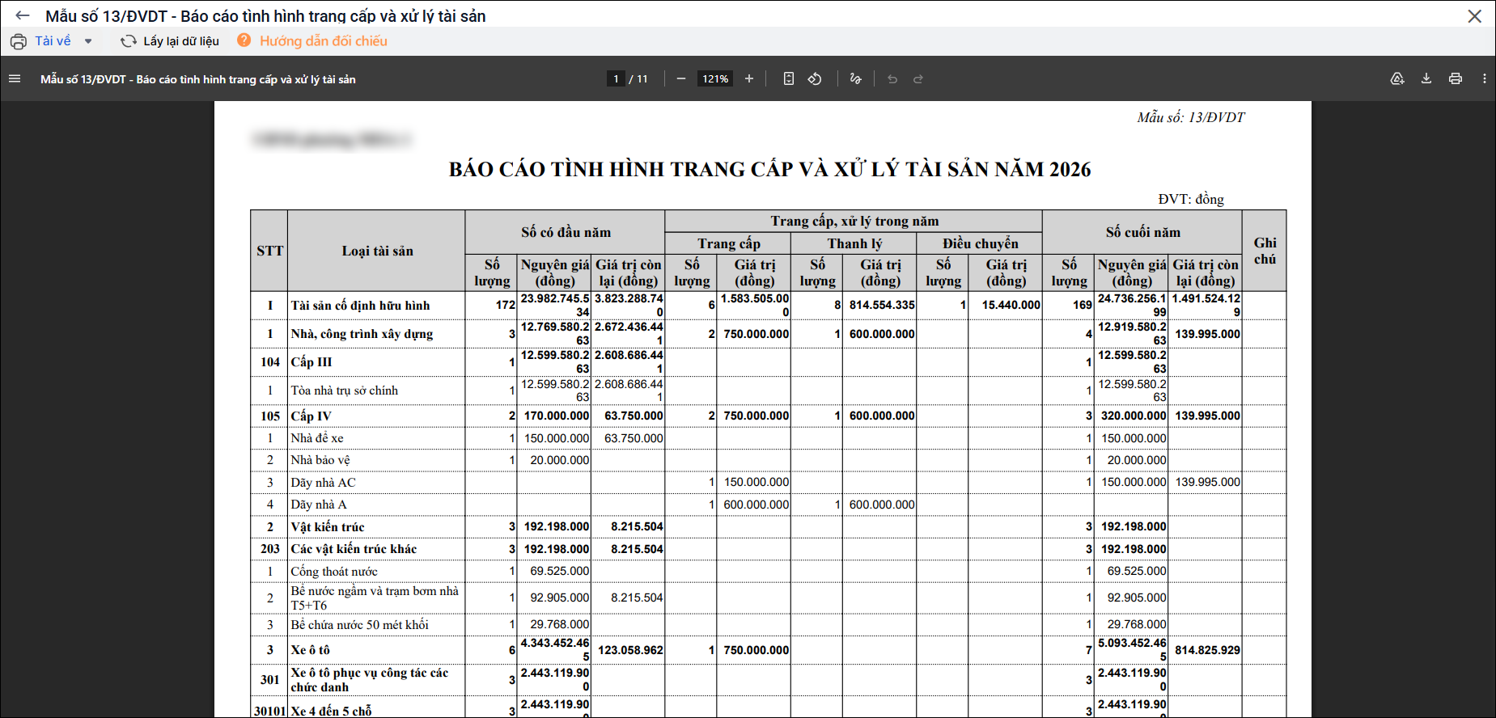Image resolution: width=1496 pixels, height=718 pixels.
Task: Print the PDF with printer icon
Action: click(x=1456, y=78)
